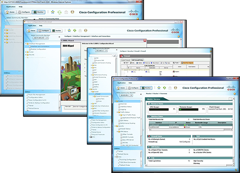This screenshot has height=173, width=240.
Task: Select Interface Status in the Router tree
Action: click(x=125, y=107)
